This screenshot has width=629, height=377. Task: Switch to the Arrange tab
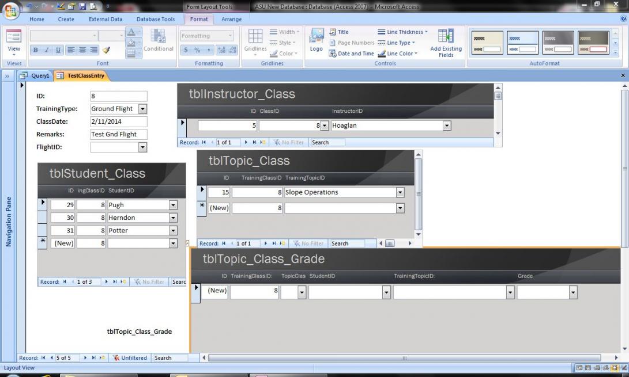[231, 19]
